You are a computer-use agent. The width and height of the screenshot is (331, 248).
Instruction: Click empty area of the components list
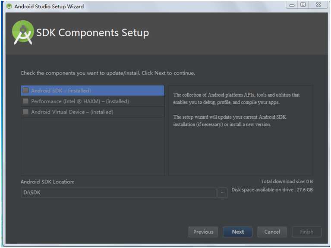pos(92,146)
